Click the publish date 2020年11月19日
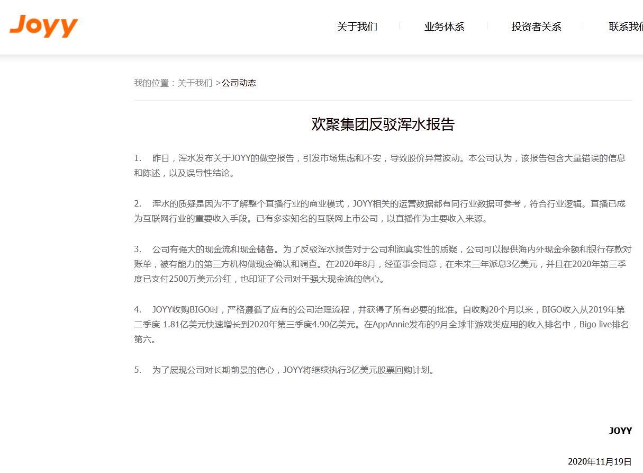This screenshot has width=643, height=473. click(x=599, y=461)
